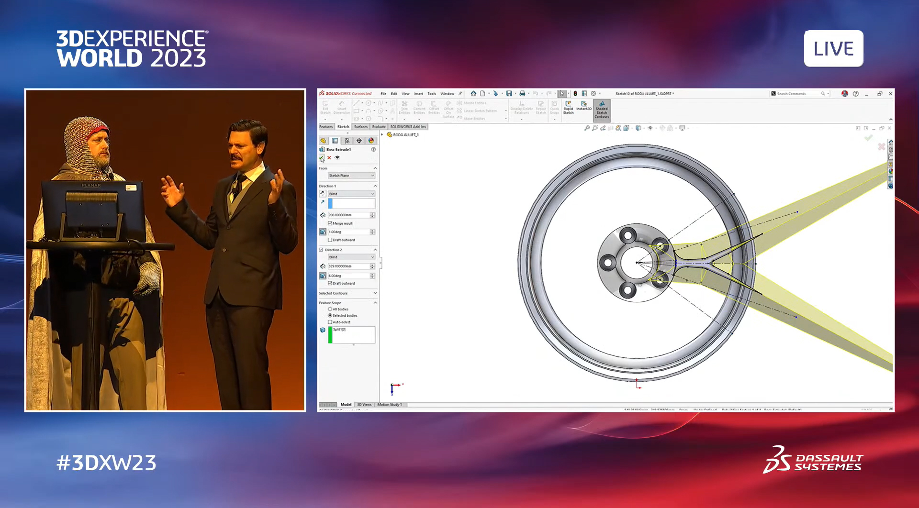Collapse the Feature Scope section
This screenshot has width=919, height=508.
(375, 303)
